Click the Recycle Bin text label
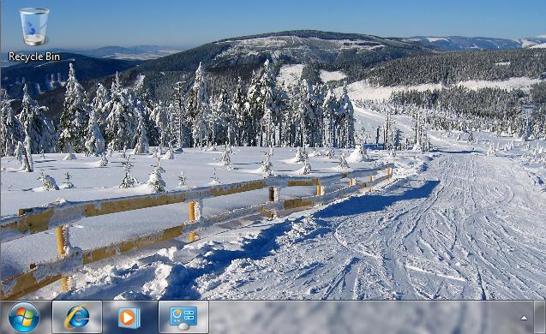 pos(34,57)
